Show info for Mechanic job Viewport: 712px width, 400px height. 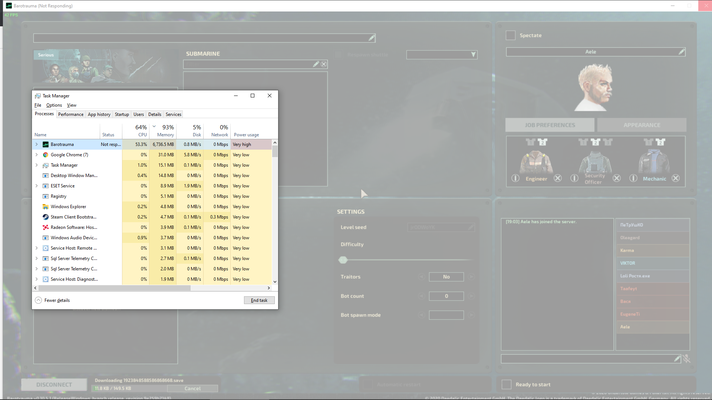click(x=633, y=178)
